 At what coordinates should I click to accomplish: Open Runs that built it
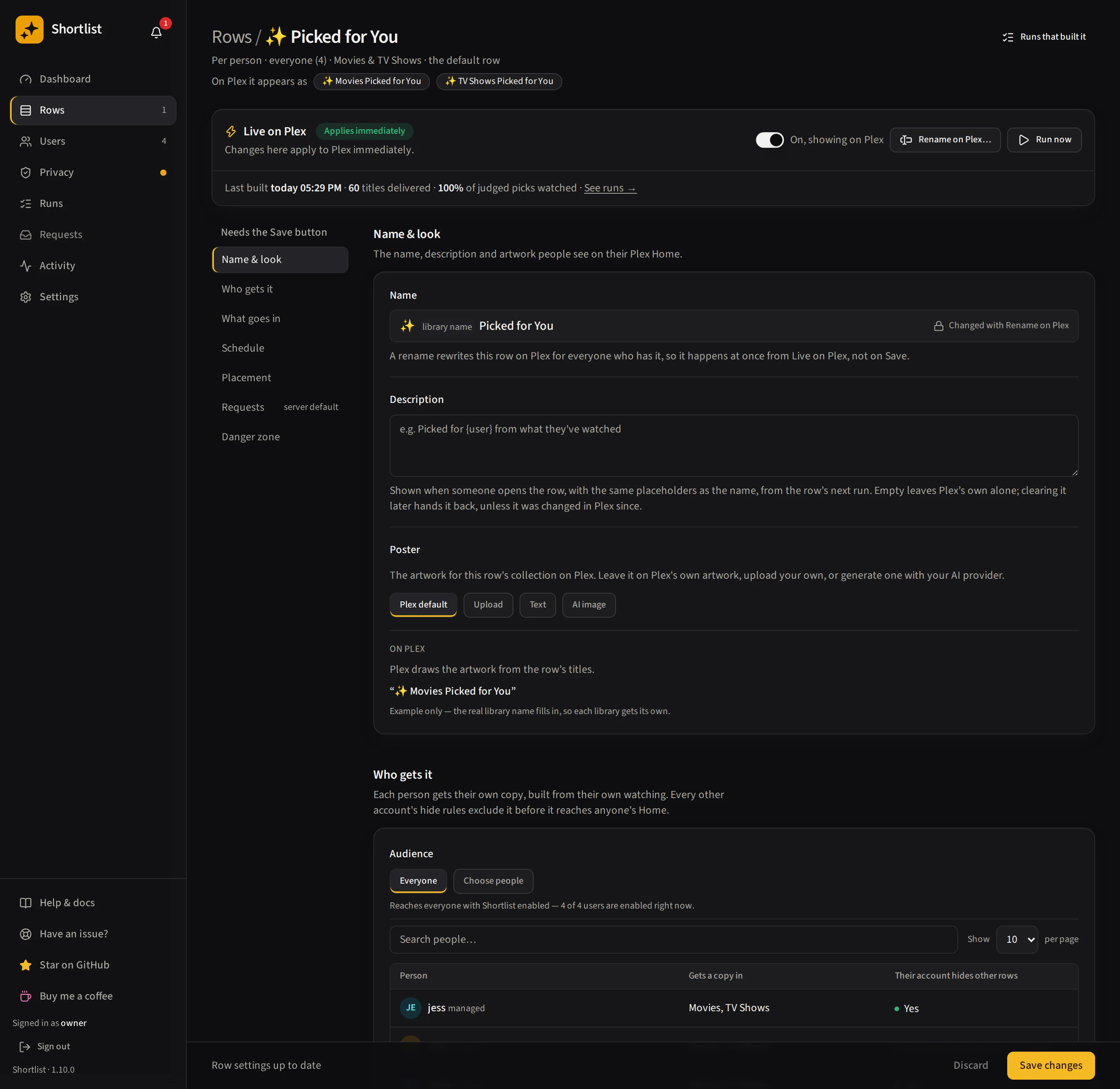pyautogui.click(x=1043, y=37)
